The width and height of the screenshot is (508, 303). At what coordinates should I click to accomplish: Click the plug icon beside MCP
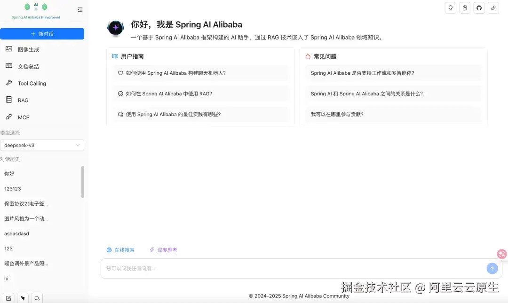pos(9,117)
